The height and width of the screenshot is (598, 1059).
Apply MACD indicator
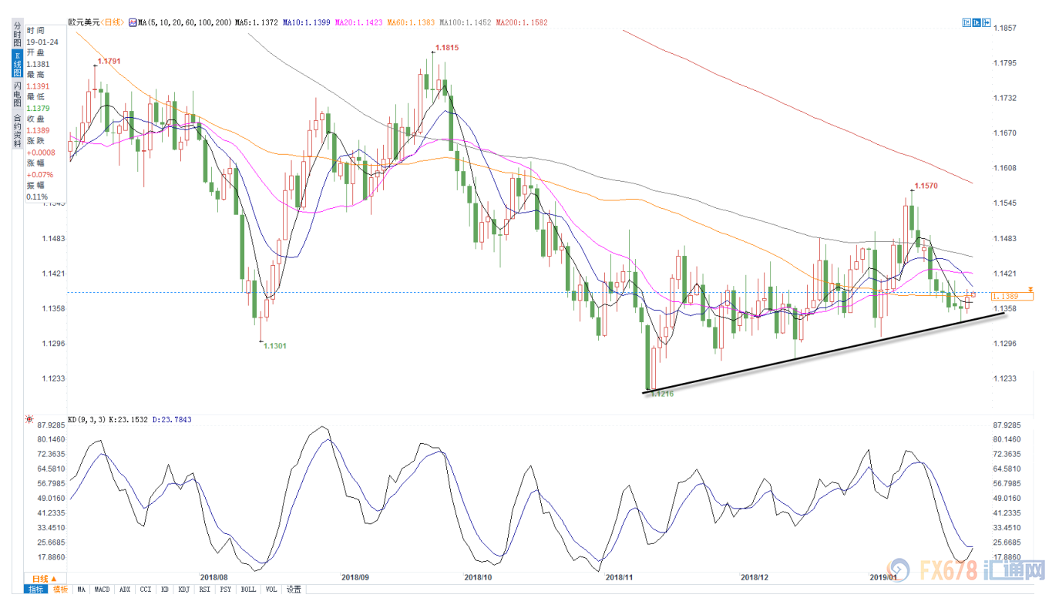102,590
